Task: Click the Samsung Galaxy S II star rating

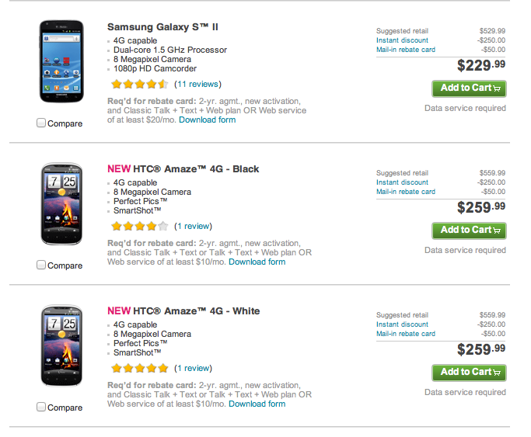Action: pyautogui.click(x=139, y=84)
